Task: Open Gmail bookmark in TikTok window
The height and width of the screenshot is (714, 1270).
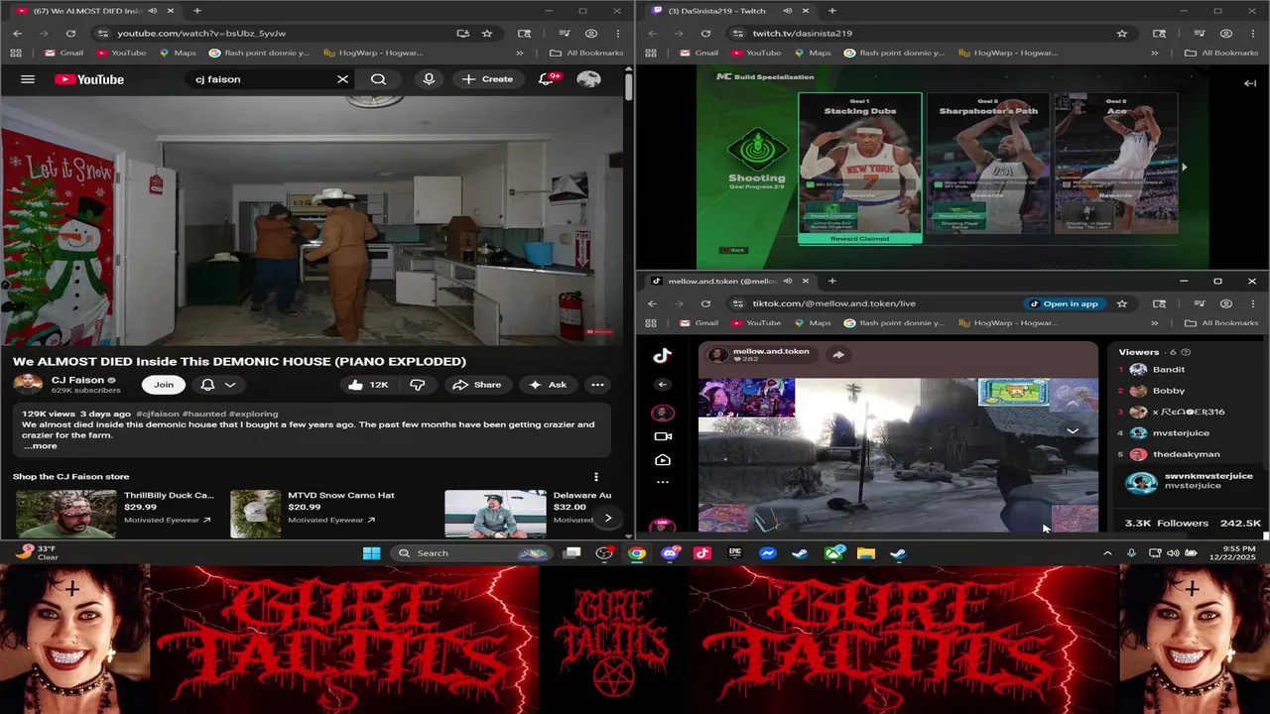Action: [698, 323]
